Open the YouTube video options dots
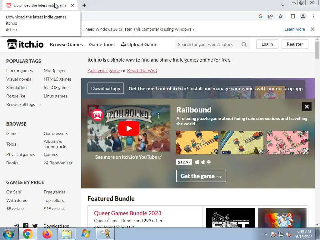Image resolution: width=320 pixels, height=240 pixels. pos(158,115)
